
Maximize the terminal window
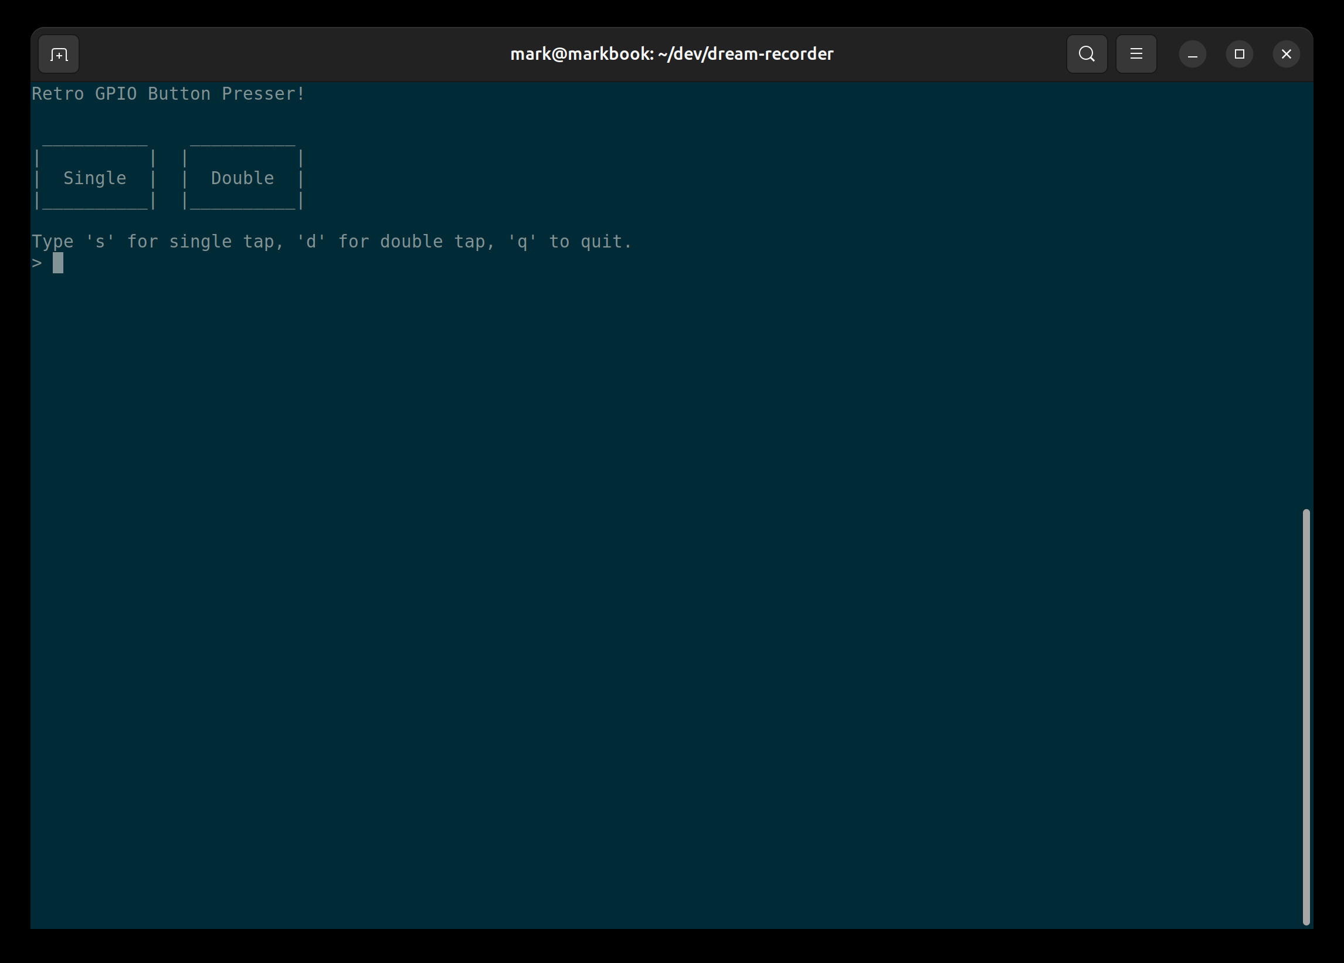[1239, 55]
